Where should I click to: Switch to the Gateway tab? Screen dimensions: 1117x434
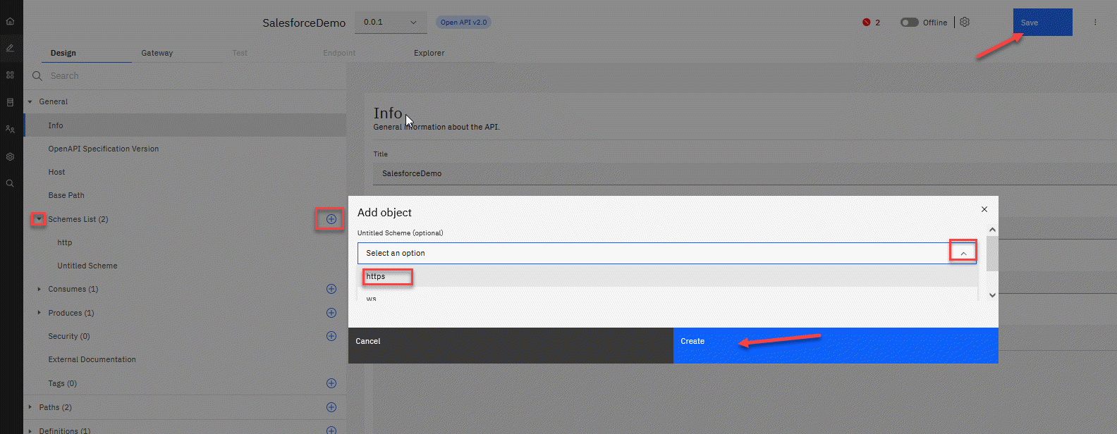click(x=157, y=53)
